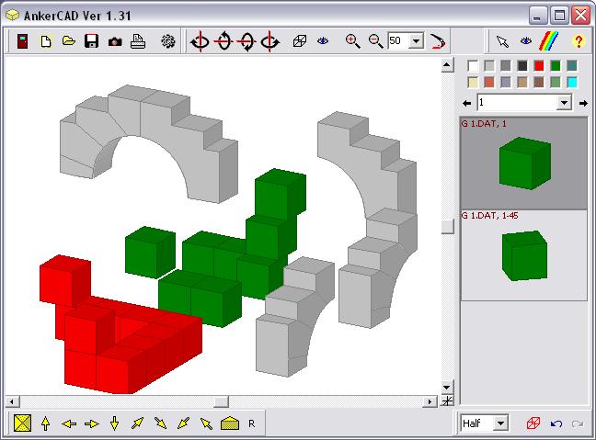Zoom out with the minus magnifier
The height and width of the screenshot is (440, 596).
click(375, 41)
